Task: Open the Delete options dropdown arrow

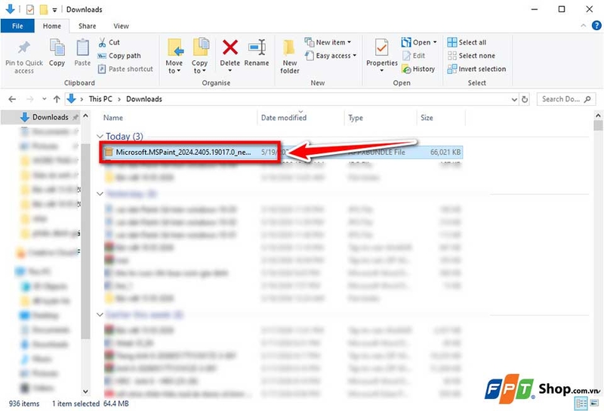Action: [230, 70]
